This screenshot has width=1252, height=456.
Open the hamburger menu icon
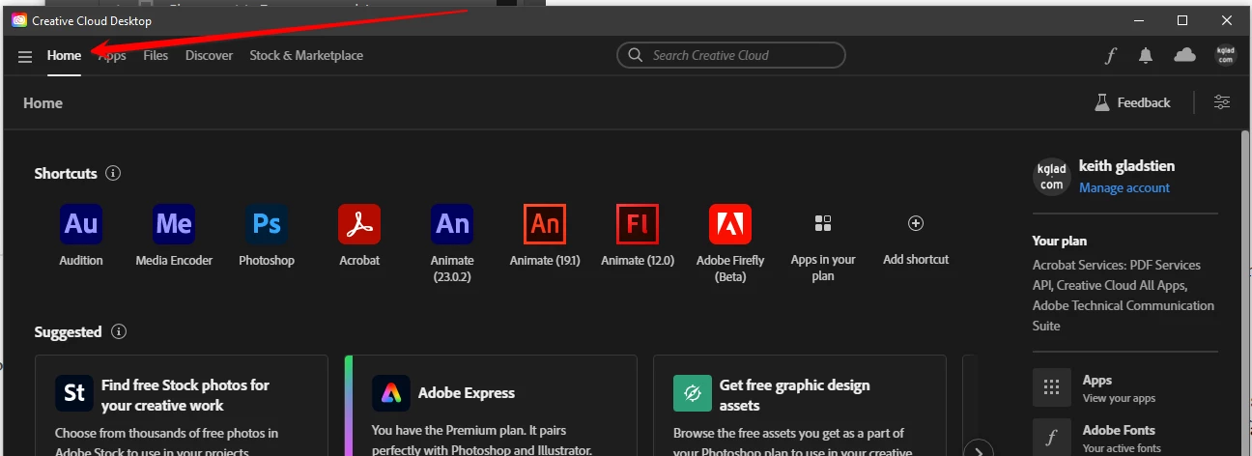point(25,56)
